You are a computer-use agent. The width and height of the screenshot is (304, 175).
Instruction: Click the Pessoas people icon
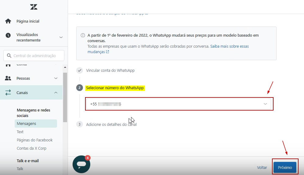click(x=8, y=78)
